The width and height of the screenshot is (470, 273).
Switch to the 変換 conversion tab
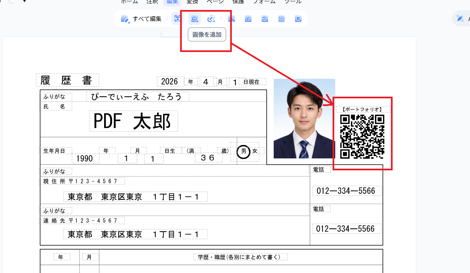(x=192, y=2)
